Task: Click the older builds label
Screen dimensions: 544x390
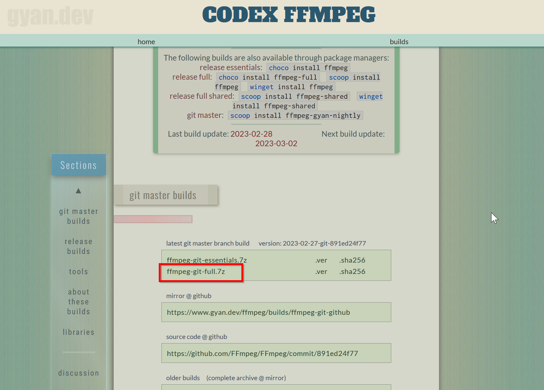Action: coord(183,378)
